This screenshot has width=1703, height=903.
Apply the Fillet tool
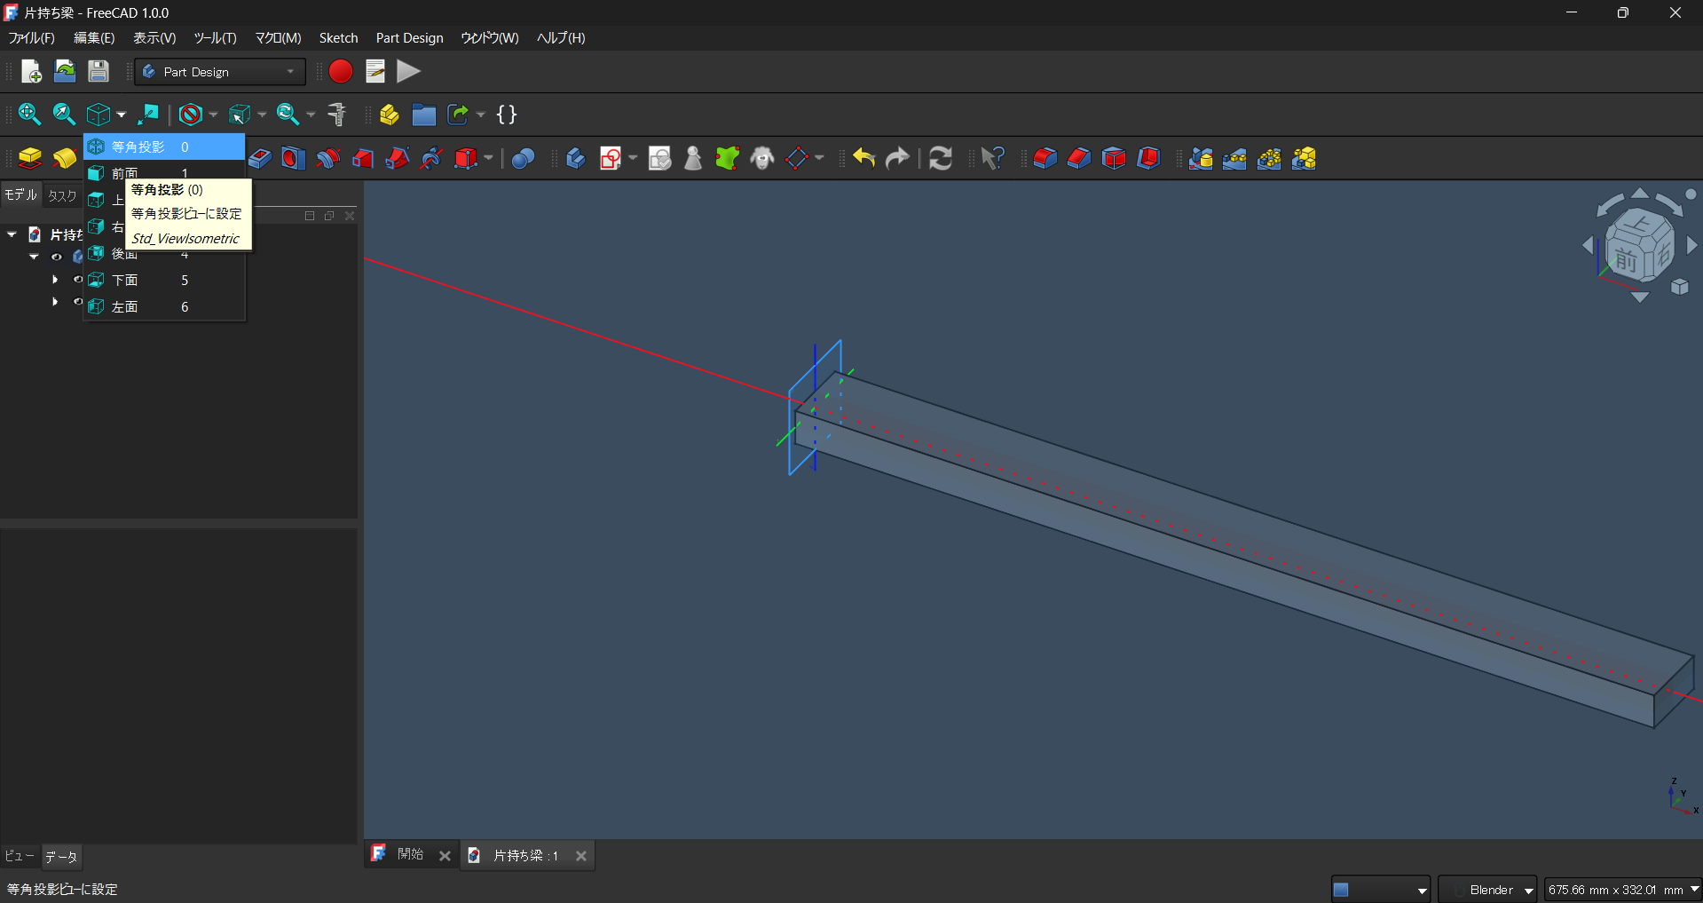pyautogui.click(x=1045, y=158)
